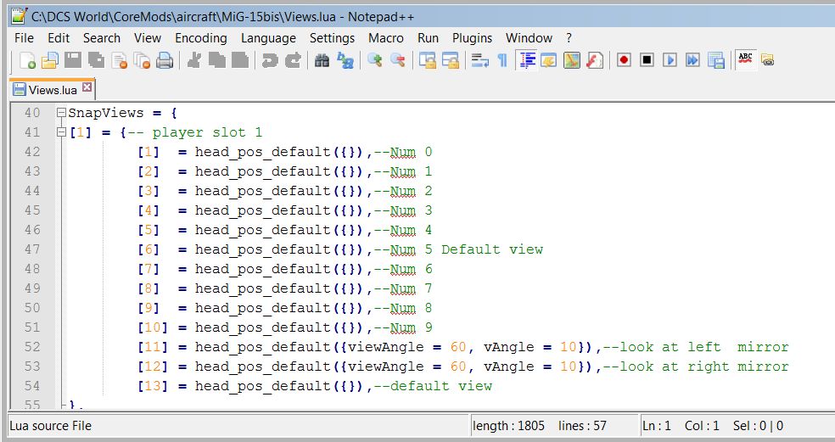
Task: Toggle Show All Characters pilcrow icon
Action: click(502, 60)
